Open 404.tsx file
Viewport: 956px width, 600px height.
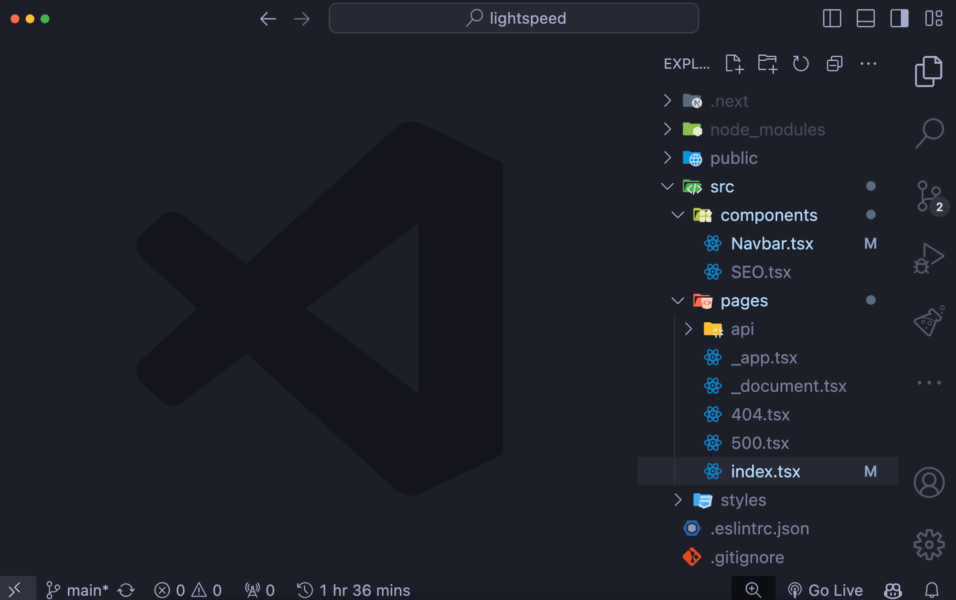[x=768, y=414]
